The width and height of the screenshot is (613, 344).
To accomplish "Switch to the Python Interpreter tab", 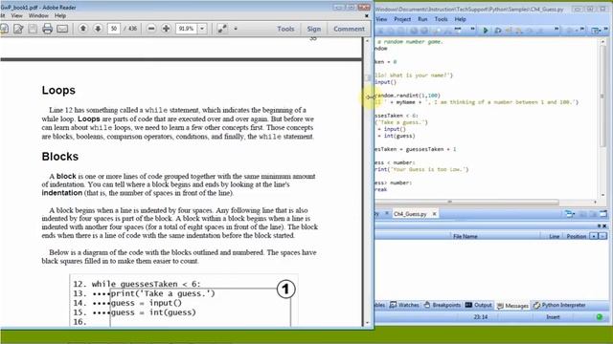I will point(559,305).
